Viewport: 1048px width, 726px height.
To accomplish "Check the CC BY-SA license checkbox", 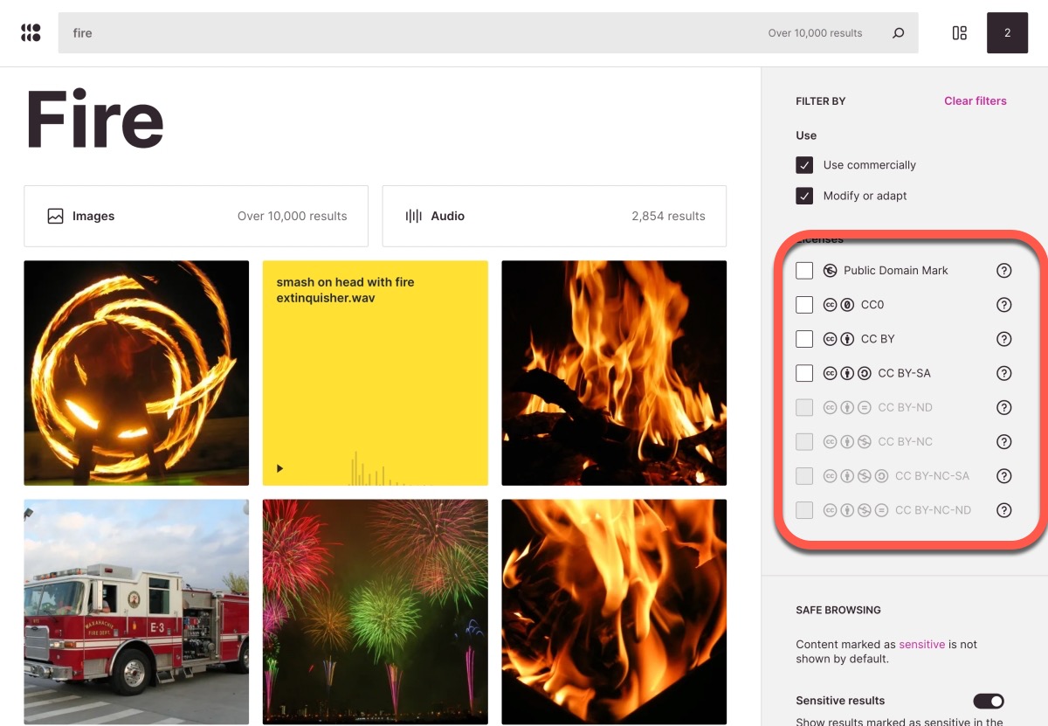I will coord(804,373).
